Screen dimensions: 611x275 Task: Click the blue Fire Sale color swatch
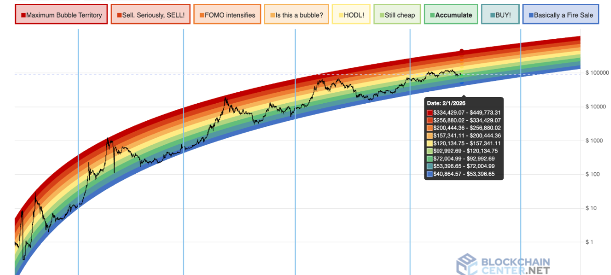click(531, 15)
